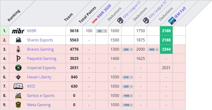
Task: Open the Sharks Esports team page link
Action: pyautogui.click(x=40, y=40)
